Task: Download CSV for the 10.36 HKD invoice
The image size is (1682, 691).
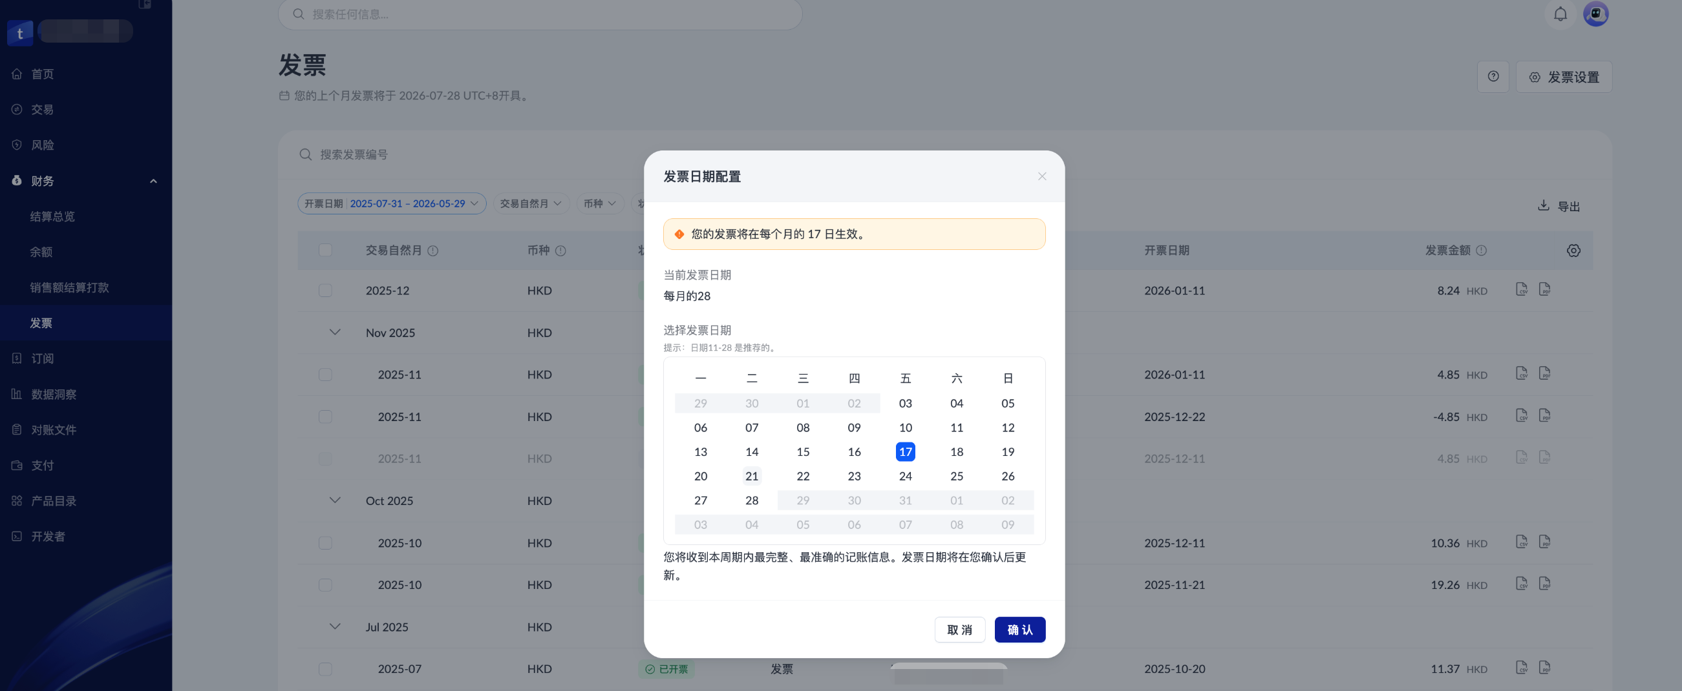Action: [x=1522, y=542]
